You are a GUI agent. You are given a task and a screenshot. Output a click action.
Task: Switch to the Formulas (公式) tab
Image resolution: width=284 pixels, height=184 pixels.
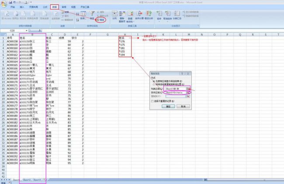45,7
